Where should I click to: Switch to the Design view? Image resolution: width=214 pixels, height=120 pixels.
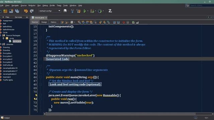click(44, 22)
